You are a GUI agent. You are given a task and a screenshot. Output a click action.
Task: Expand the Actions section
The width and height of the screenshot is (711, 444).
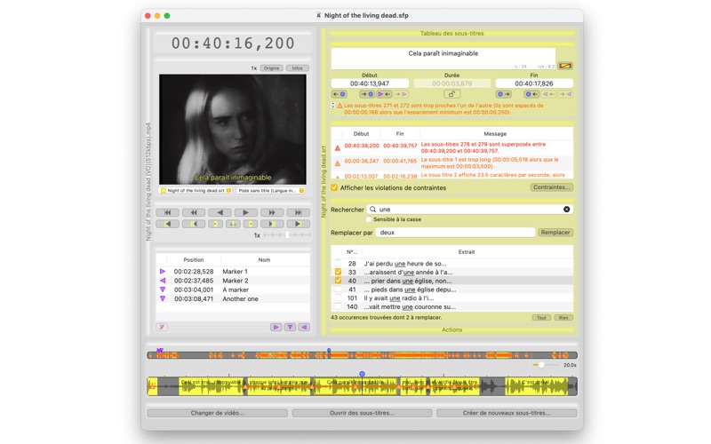point(451,329)
